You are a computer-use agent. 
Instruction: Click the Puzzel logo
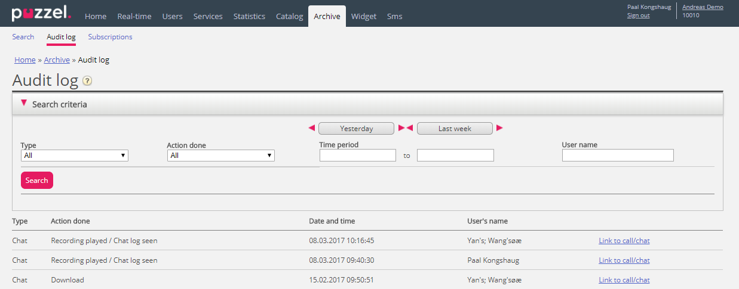pos(41,14)
